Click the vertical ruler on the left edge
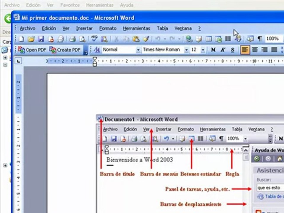Image resolution: width=284 pixels, height=213 pixels. click(18, 143)
